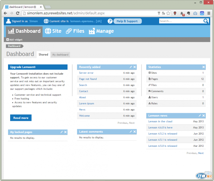Edit the Latest comments widget
Screen dimensions: 214x181
pyautogui.click(x=131, y=132)
